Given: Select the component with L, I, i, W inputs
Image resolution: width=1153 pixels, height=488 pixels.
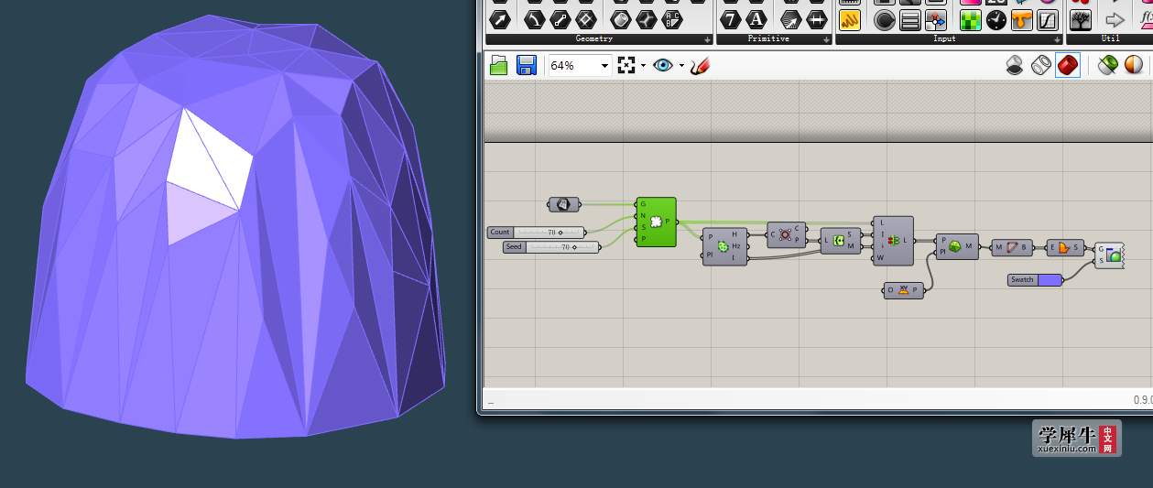Looking at the screenshot, I should 893,240.
